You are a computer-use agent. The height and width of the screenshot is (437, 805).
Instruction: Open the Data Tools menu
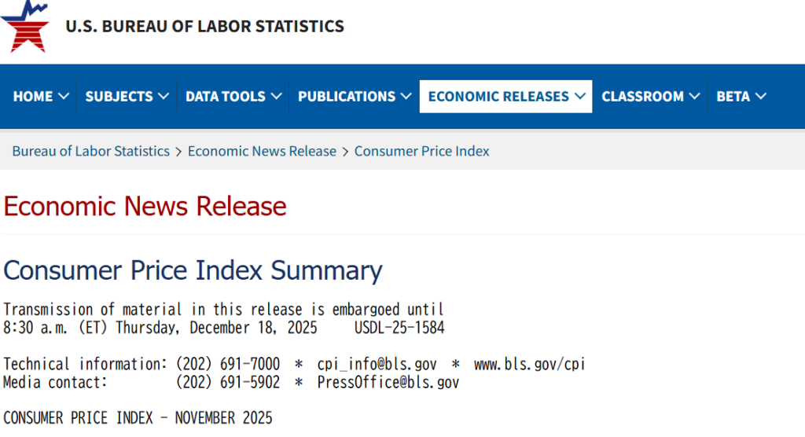pos(225,97)
